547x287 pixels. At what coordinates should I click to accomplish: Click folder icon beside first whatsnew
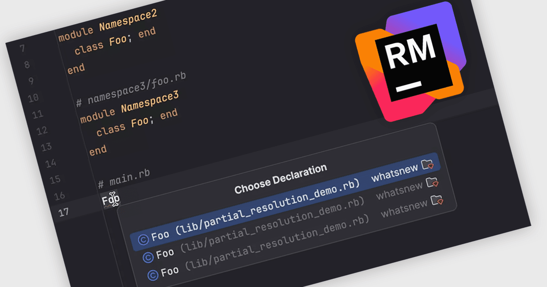428,164
